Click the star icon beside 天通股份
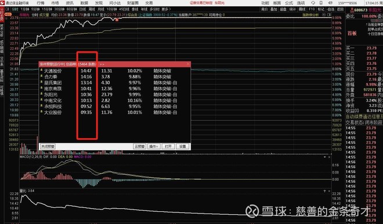The height and width of the screenshot is (224, 383). 42,70
